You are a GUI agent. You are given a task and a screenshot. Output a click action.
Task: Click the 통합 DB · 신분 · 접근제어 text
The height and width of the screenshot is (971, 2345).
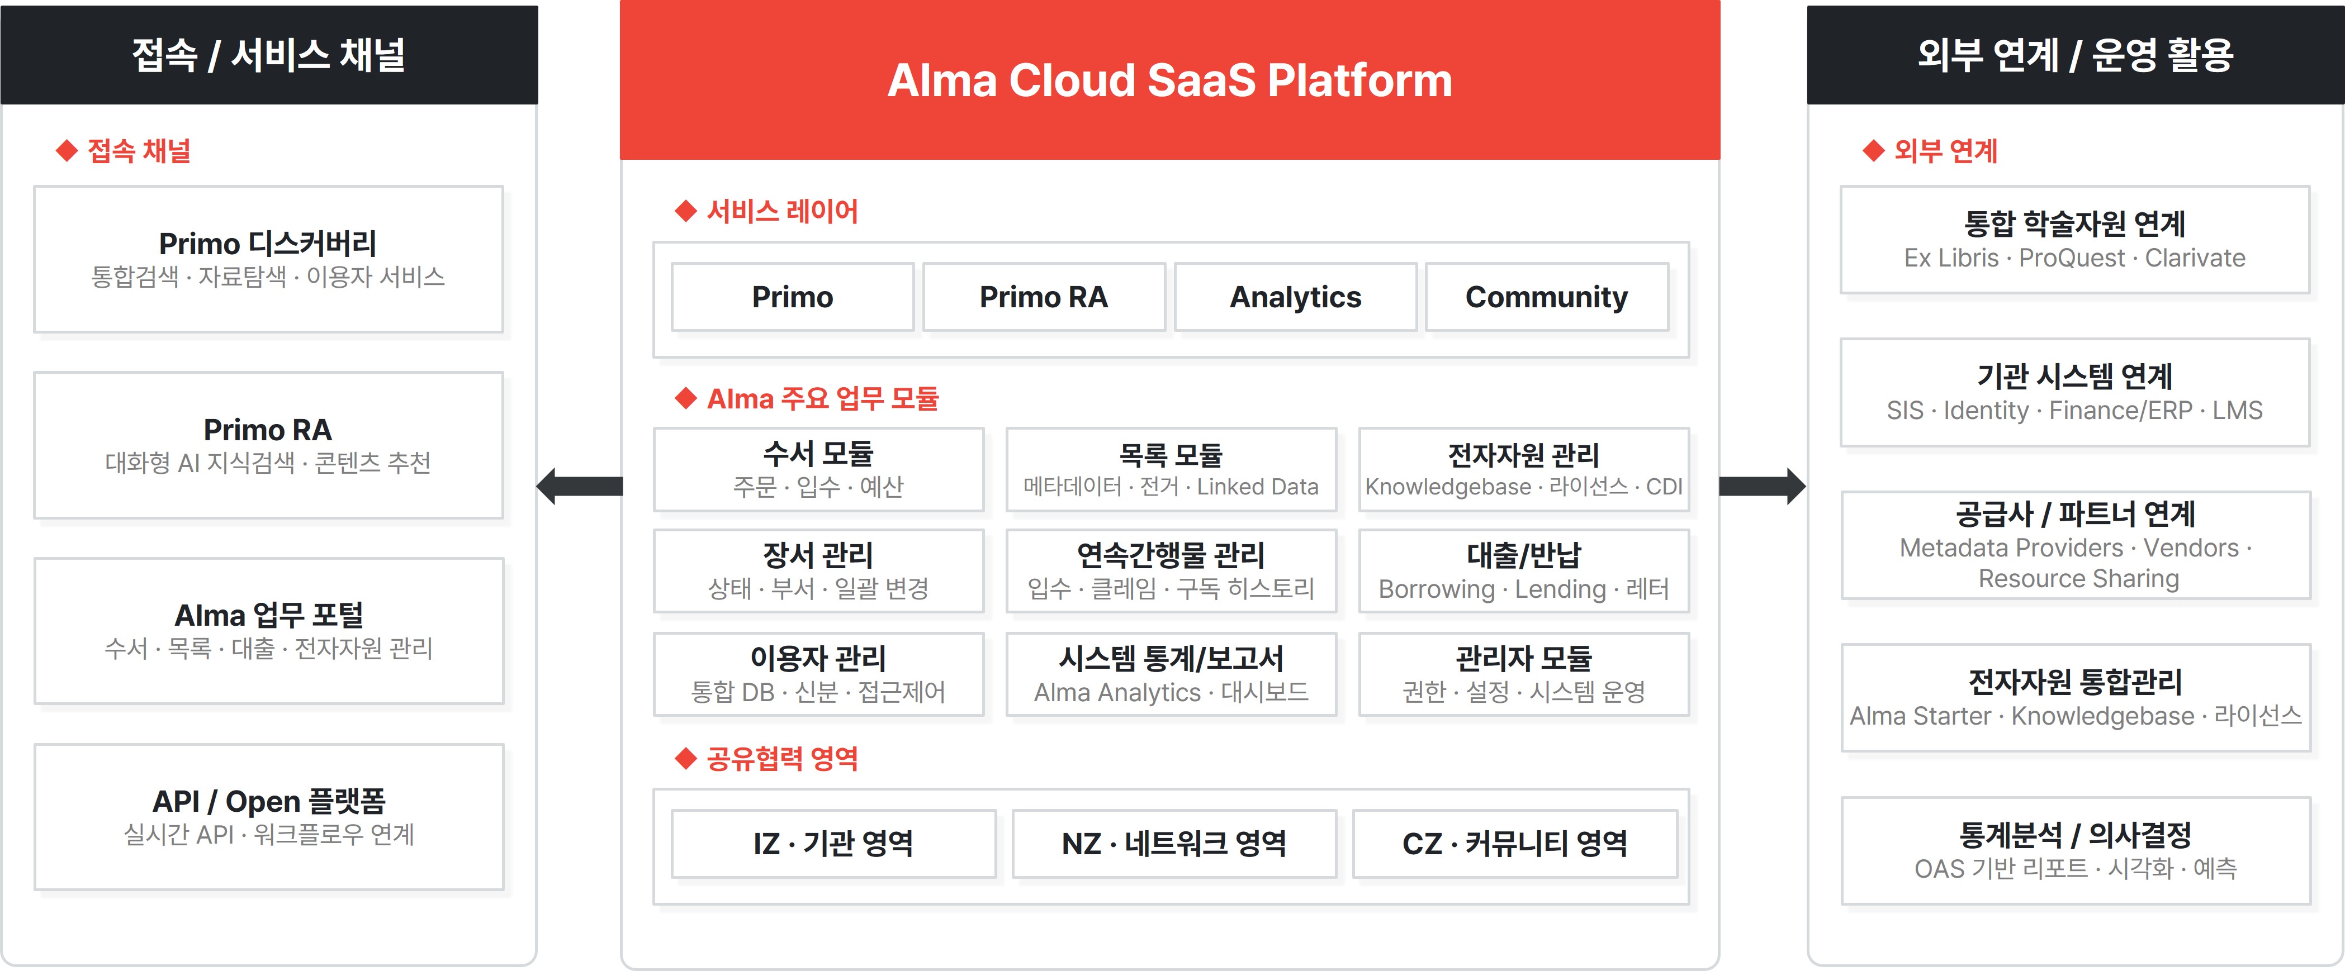click(x=818, y=692)
